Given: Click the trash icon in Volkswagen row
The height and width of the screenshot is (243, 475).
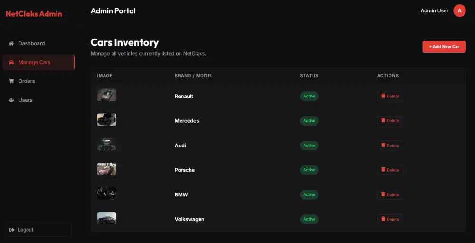Looking at the screenshot, I should coord(383,219).
